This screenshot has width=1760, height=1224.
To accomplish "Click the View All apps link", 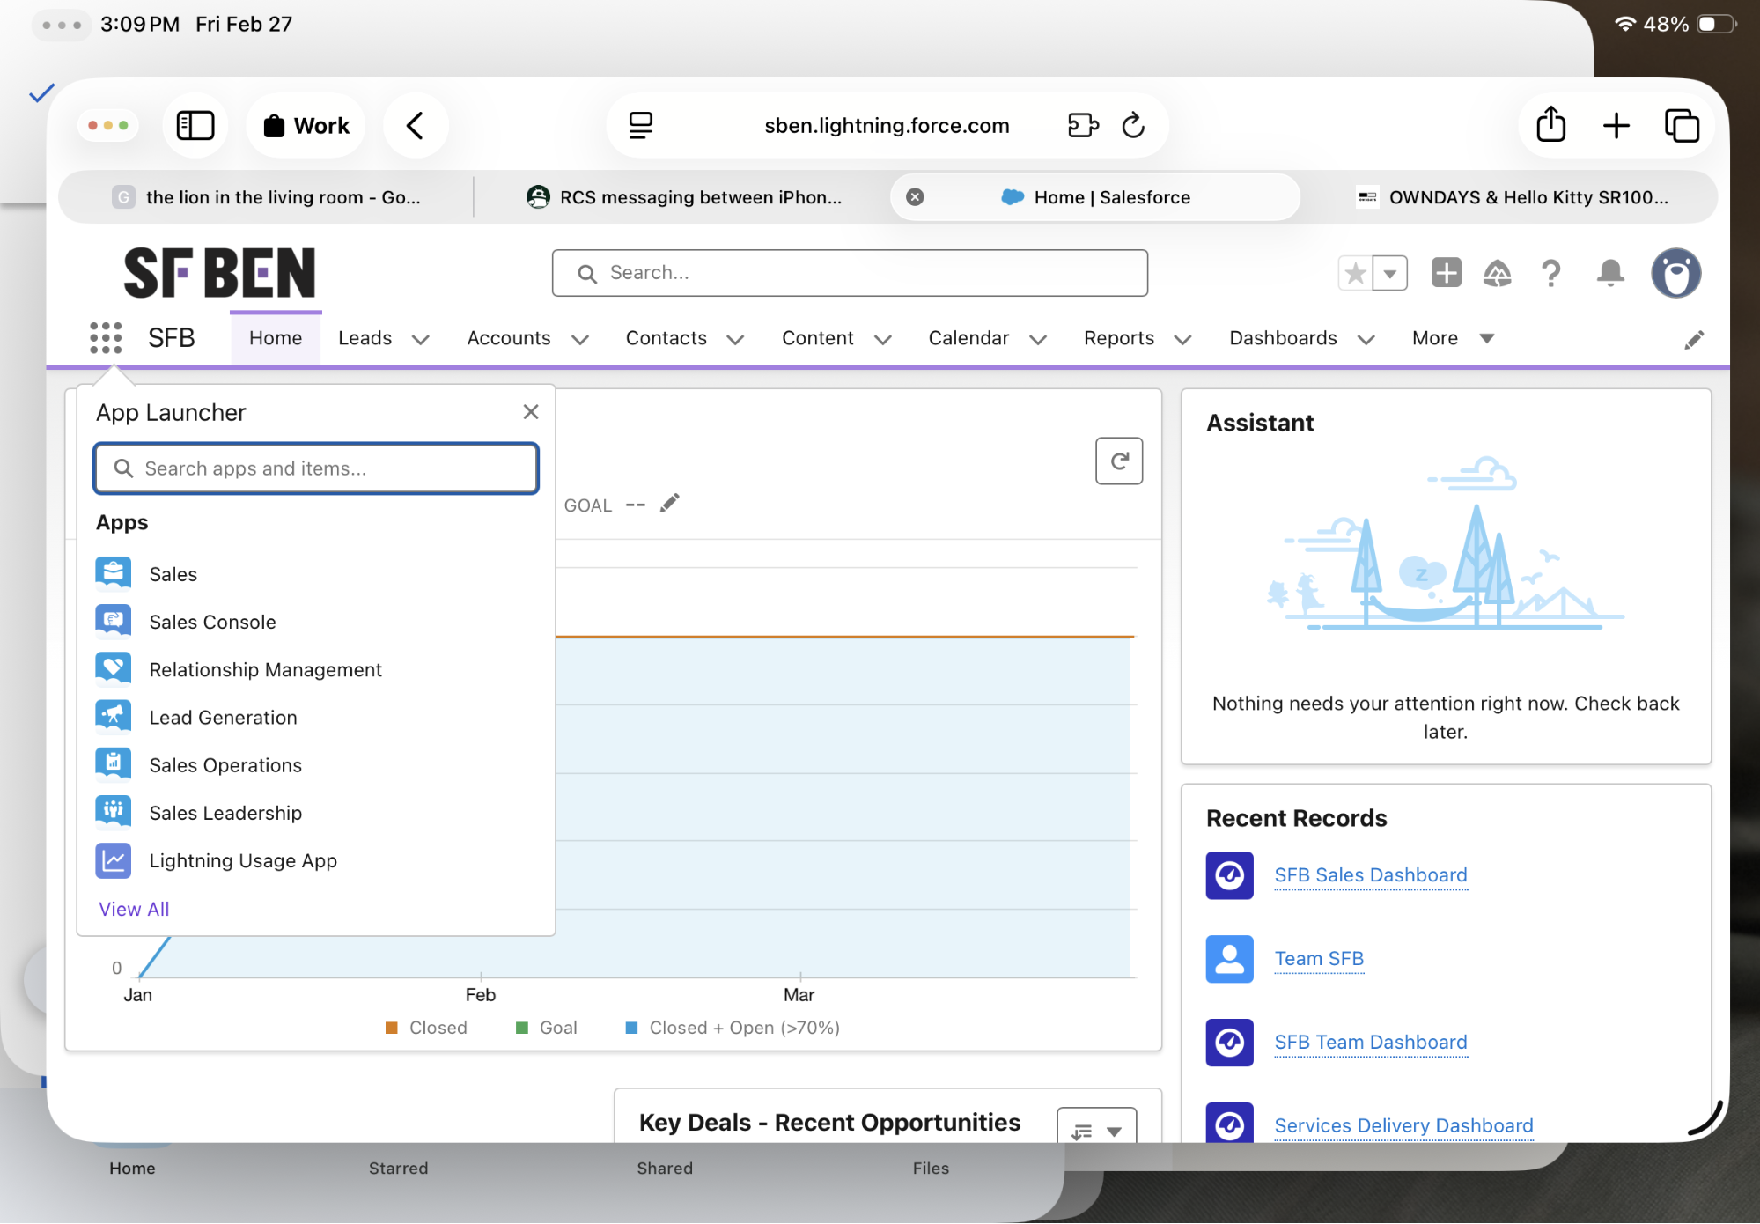I will point(134,909).
